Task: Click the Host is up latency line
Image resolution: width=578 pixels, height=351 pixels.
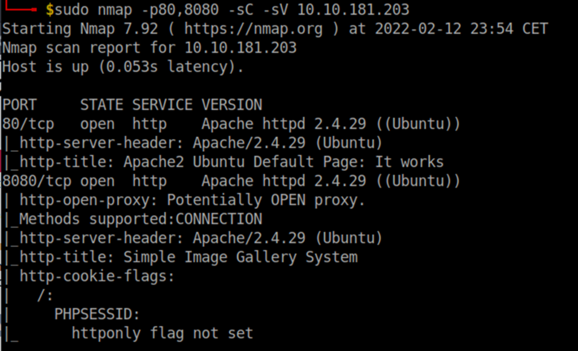Action: tap(123, 67)
